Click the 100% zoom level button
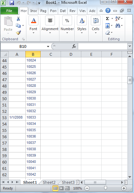Image resolution: width=134 pixels, height=193 pixels. (x=77, y=188)
